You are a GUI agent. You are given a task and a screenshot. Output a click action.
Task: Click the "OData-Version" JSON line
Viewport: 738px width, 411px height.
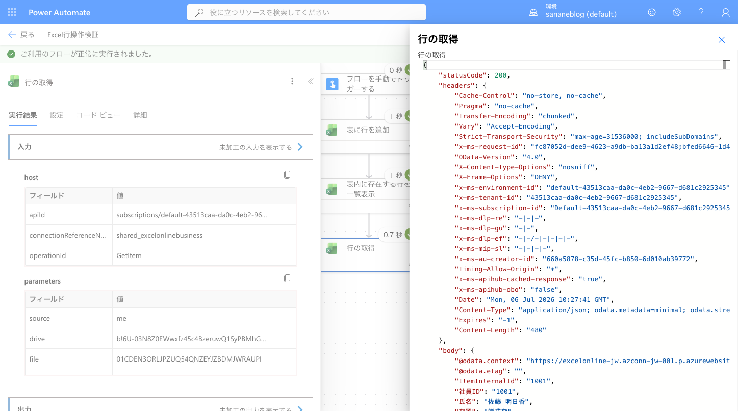pyautogui.click(x=500, y=157)
